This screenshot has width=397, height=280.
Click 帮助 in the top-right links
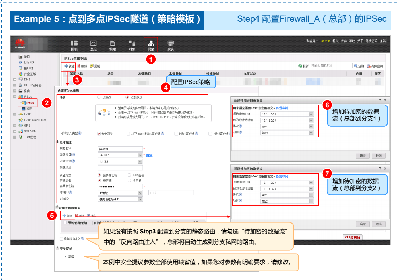pyautogui.click(x=352, y=41)
